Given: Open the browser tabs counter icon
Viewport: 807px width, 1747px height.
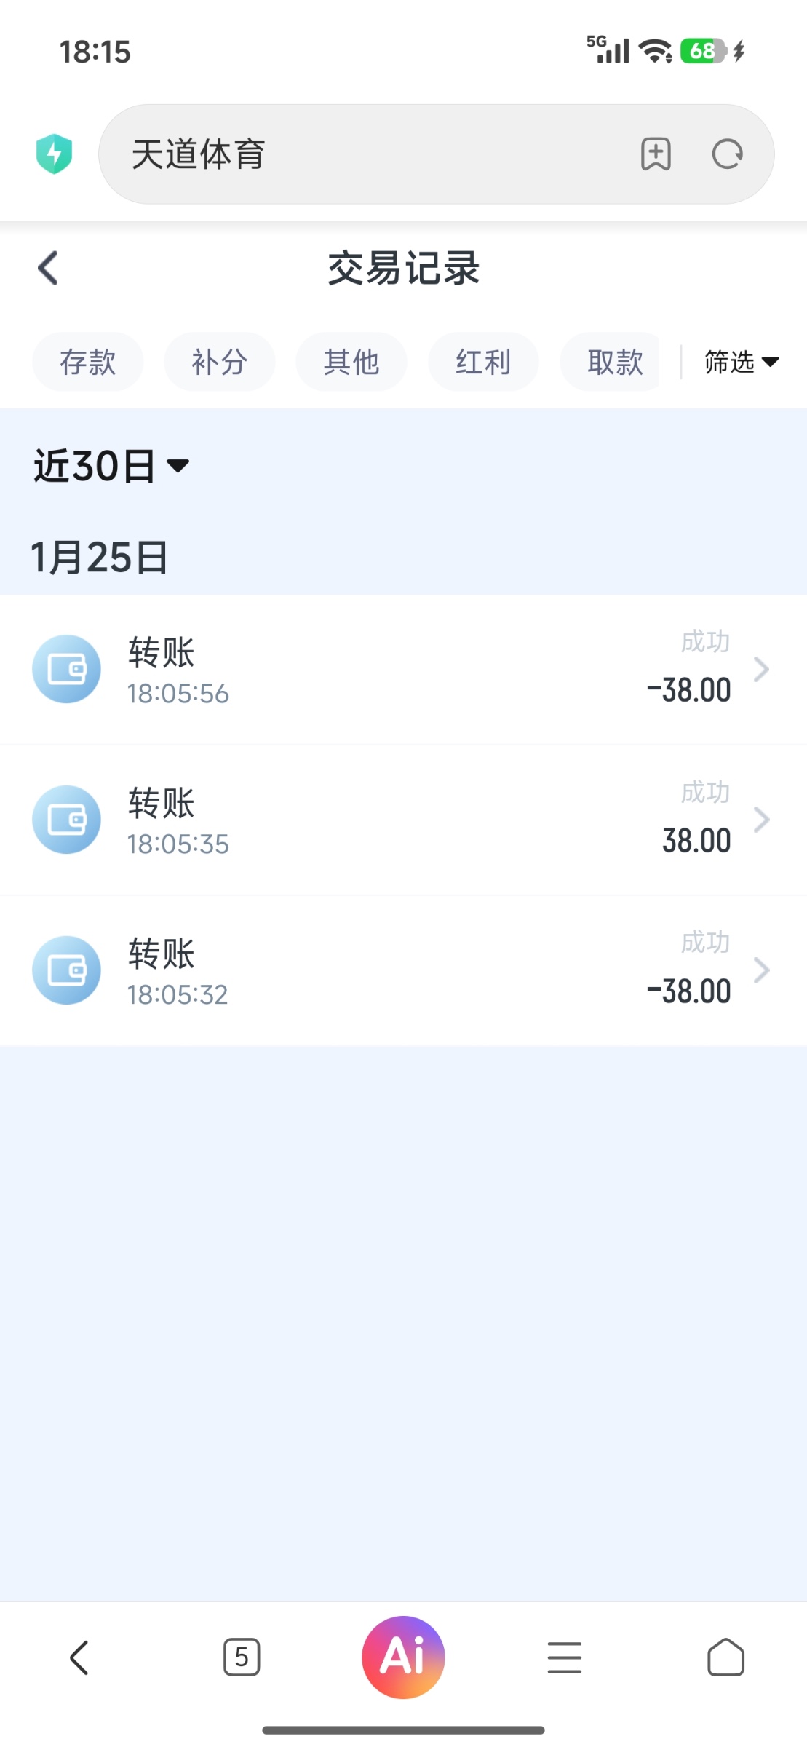Looking at the screenshot, I should click(x=242, y=1657).
